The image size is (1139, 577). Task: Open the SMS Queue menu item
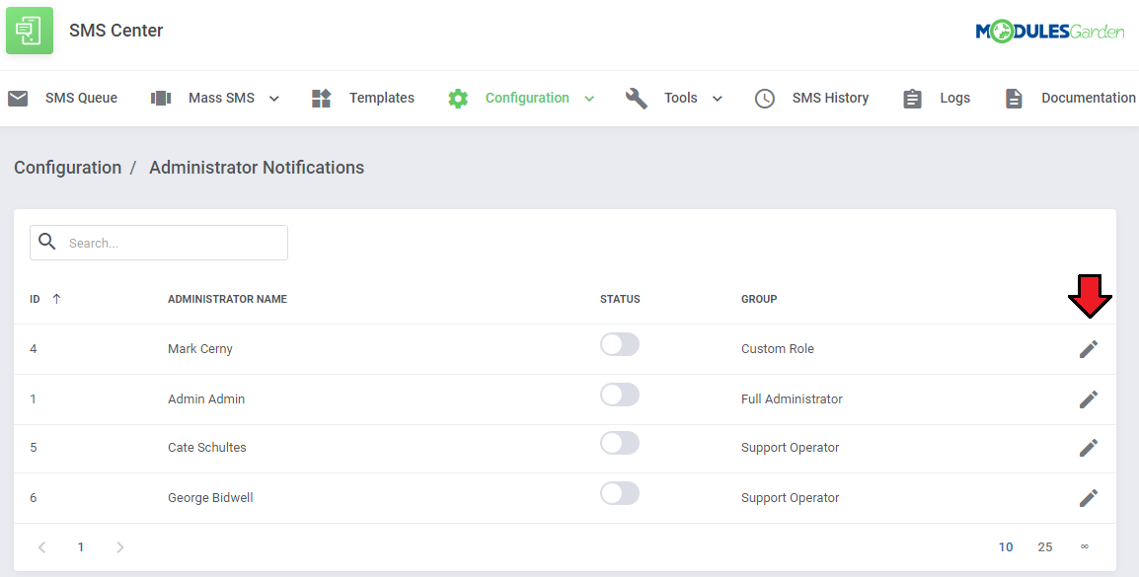[x=81, y=98]
